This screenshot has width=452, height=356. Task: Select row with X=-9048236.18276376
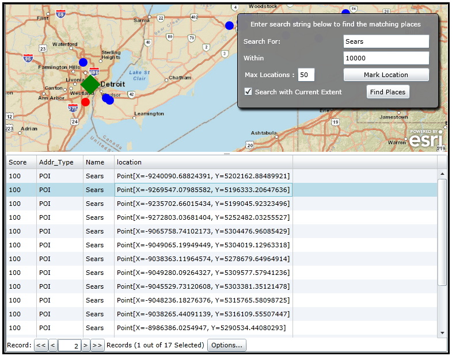[x=222, y=300]
